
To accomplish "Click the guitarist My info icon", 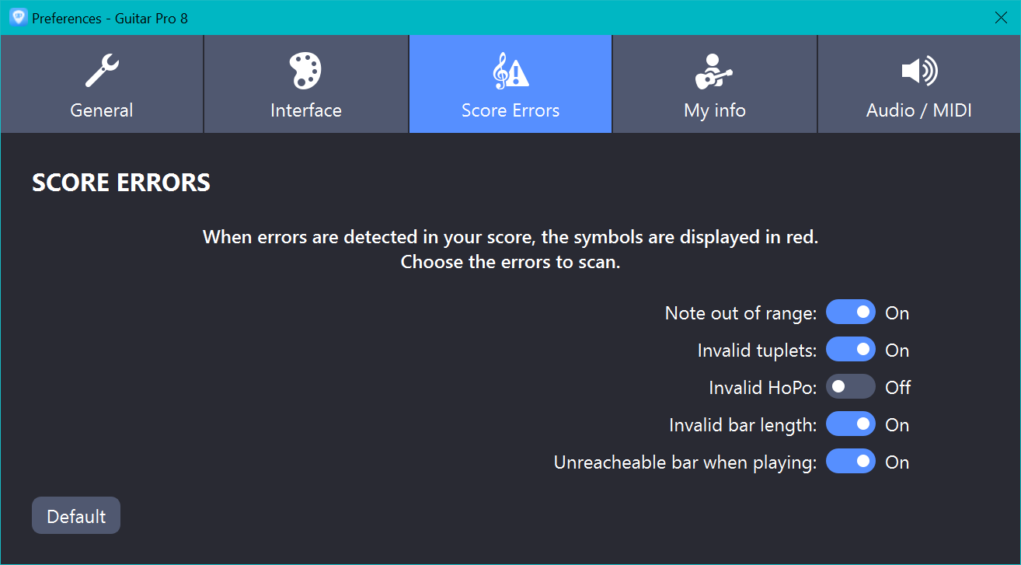I will click(713, 71).
